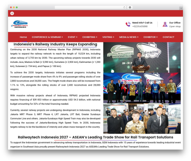
Task: Open a new browser tab with plus button
Action: point(181,8)
